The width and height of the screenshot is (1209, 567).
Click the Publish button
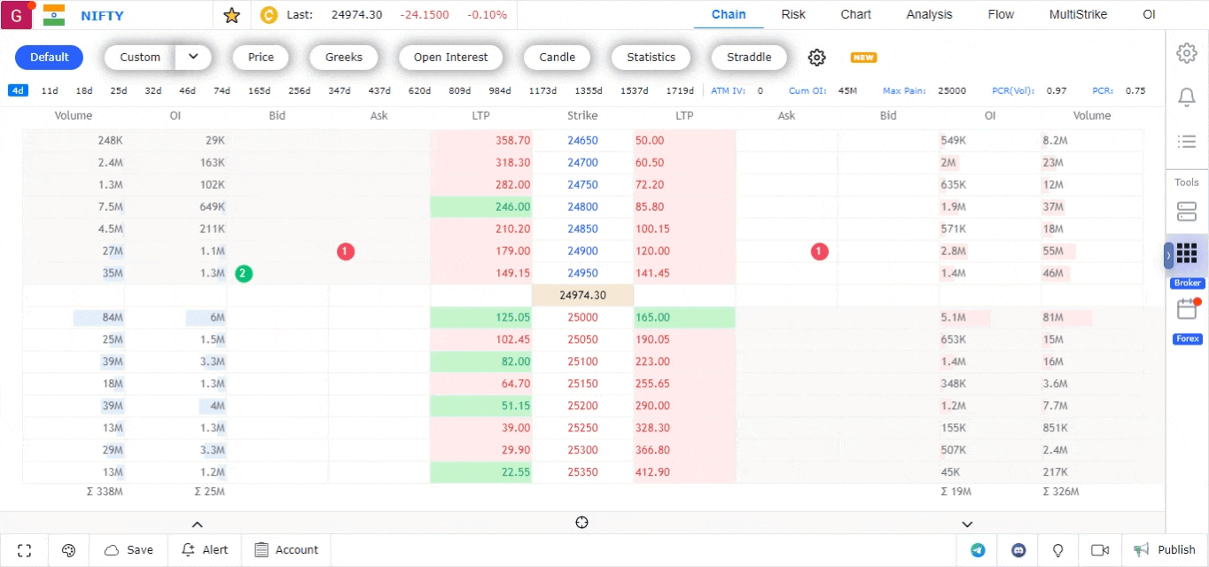(1166, 549)
